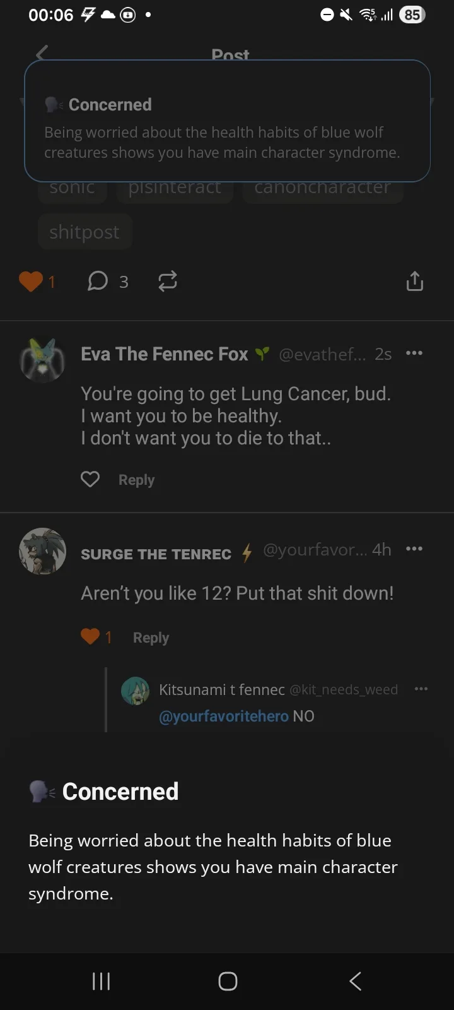Tap the share icon on the post
454x1010 pixels.
click(414, 281)
